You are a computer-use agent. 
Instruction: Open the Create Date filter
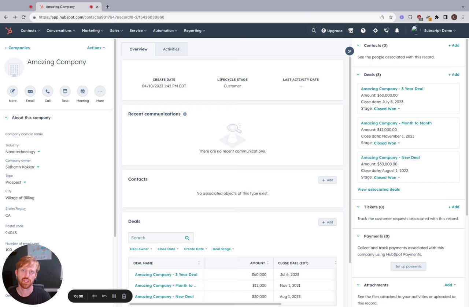pyautogui.click(x=196, y=249)
